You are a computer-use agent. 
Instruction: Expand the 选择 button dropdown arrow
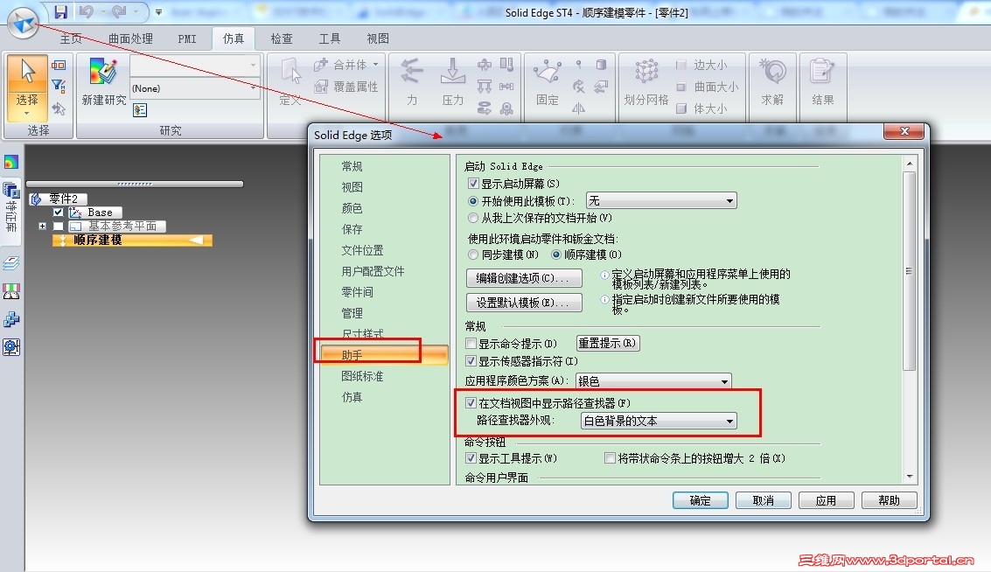(27, 114)
